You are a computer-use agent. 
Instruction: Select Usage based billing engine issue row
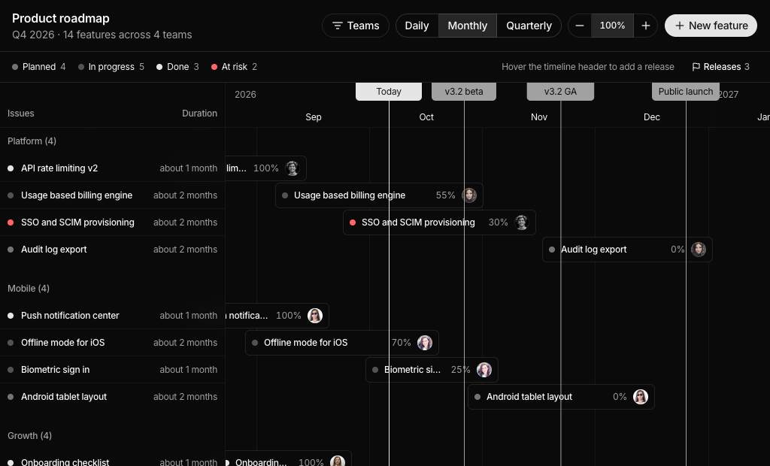[x=113, y=195]
